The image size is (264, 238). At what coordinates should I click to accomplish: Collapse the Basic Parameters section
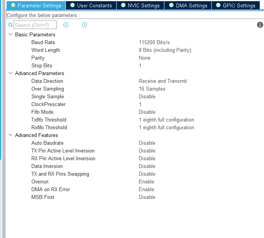pyautogui.click(x=10, y=34)
